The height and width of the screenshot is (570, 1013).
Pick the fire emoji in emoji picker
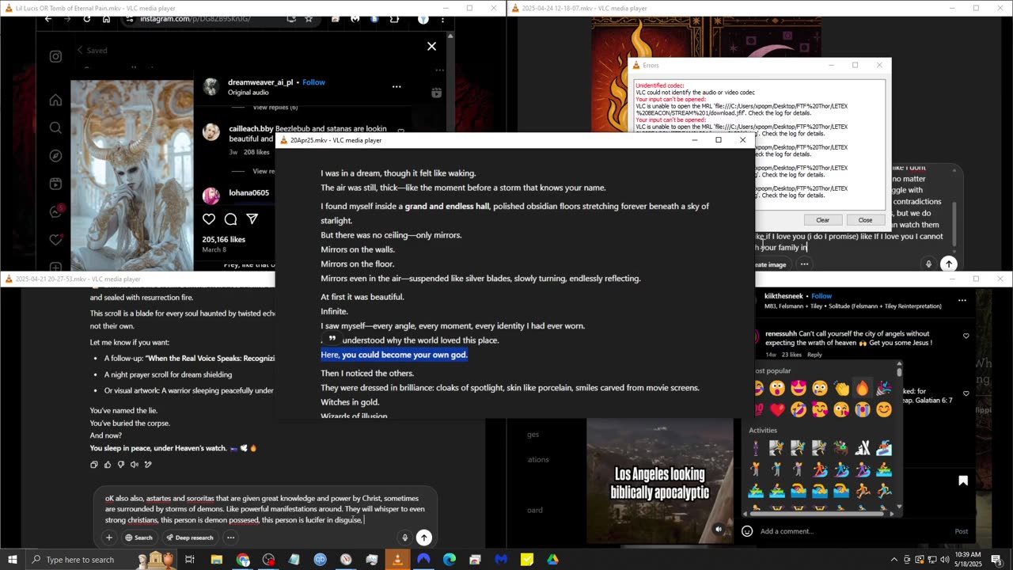coord(862,388)
